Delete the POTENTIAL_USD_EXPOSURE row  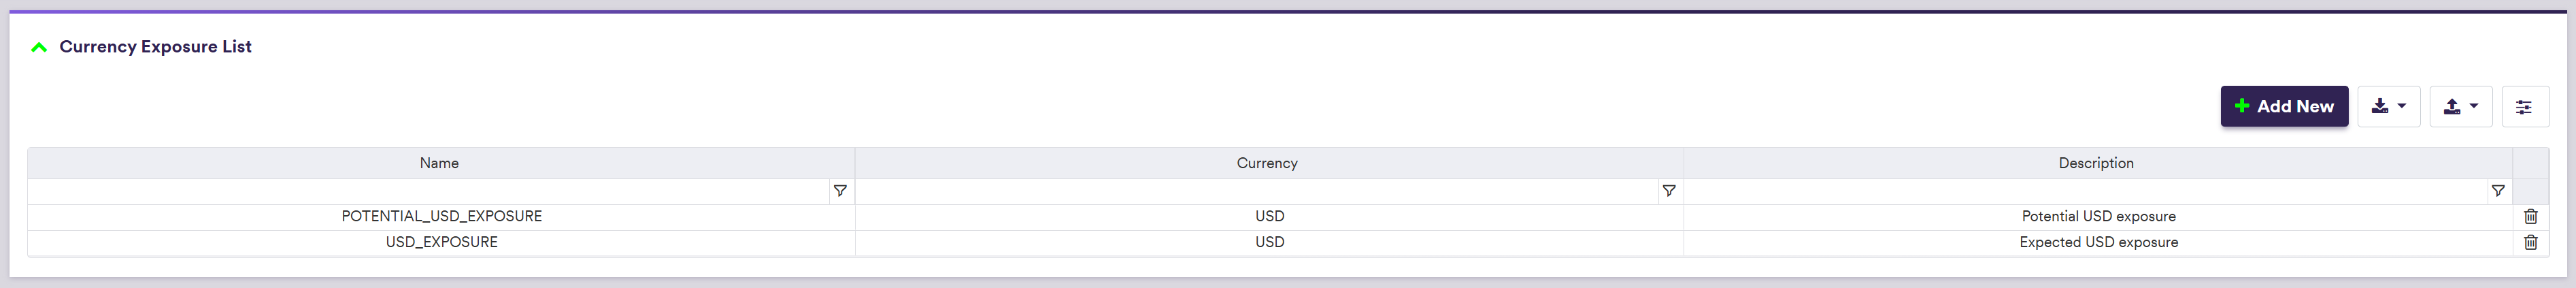point(2530,217)
